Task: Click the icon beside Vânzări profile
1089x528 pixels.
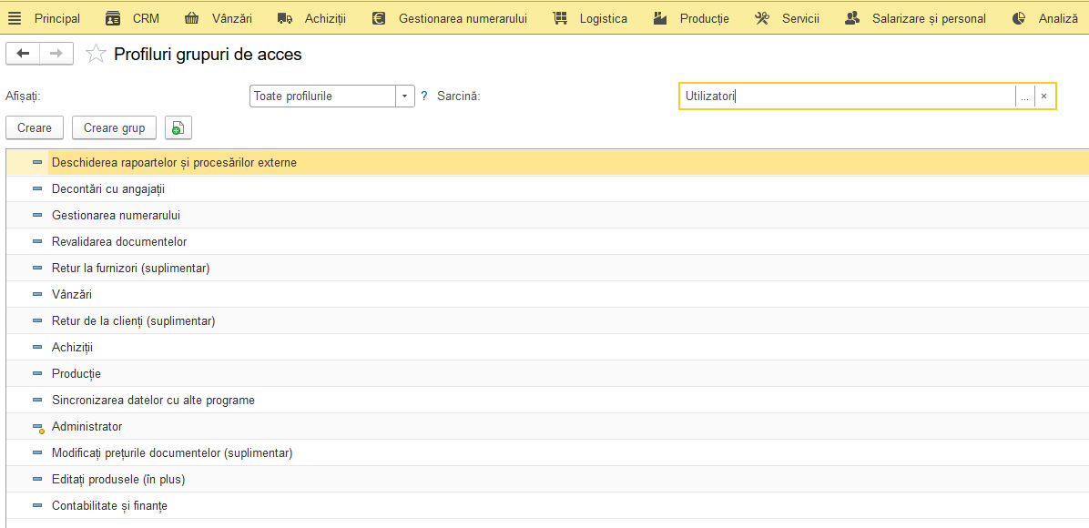Action: pyautogui.click(x=37, y=295)
